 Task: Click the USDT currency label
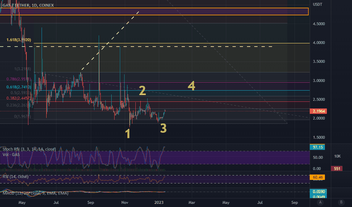(317, 4)
